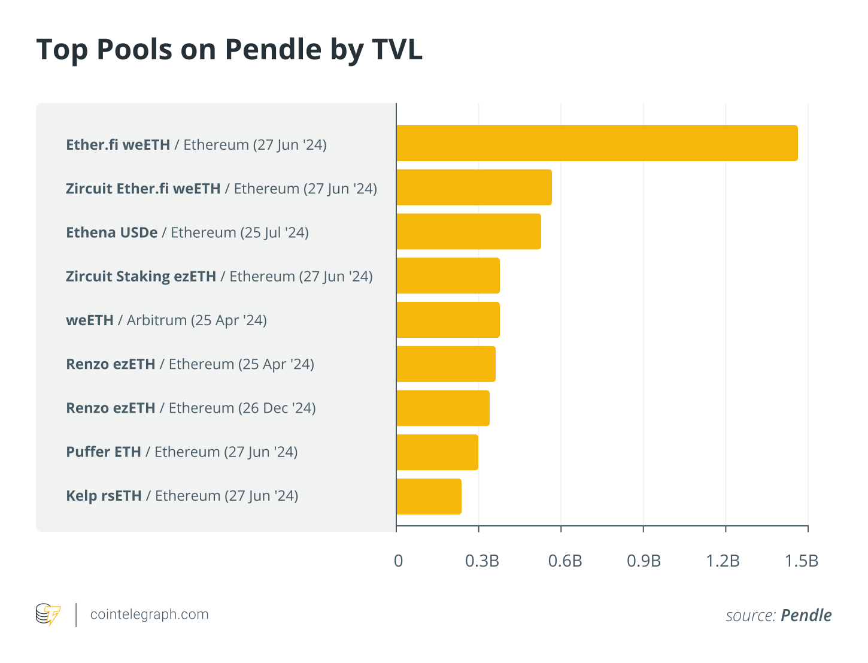
Task: Select the Renzo ezETH 25 Apr bar
Action: click(446, 364)
